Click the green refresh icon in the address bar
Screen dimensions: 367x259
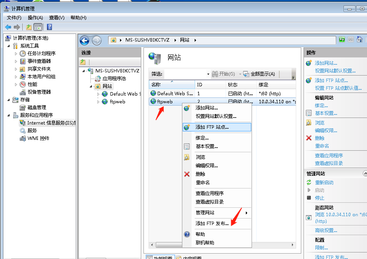pyautogui.click(x=342, y=39)
